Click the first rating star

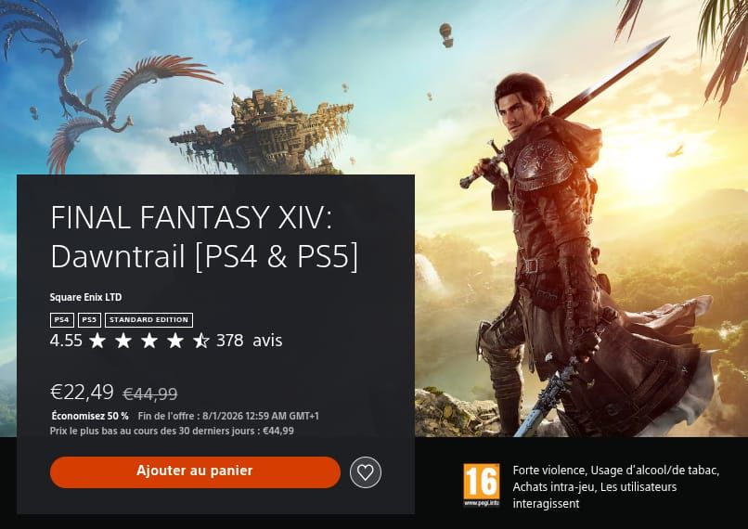point(97,341)
